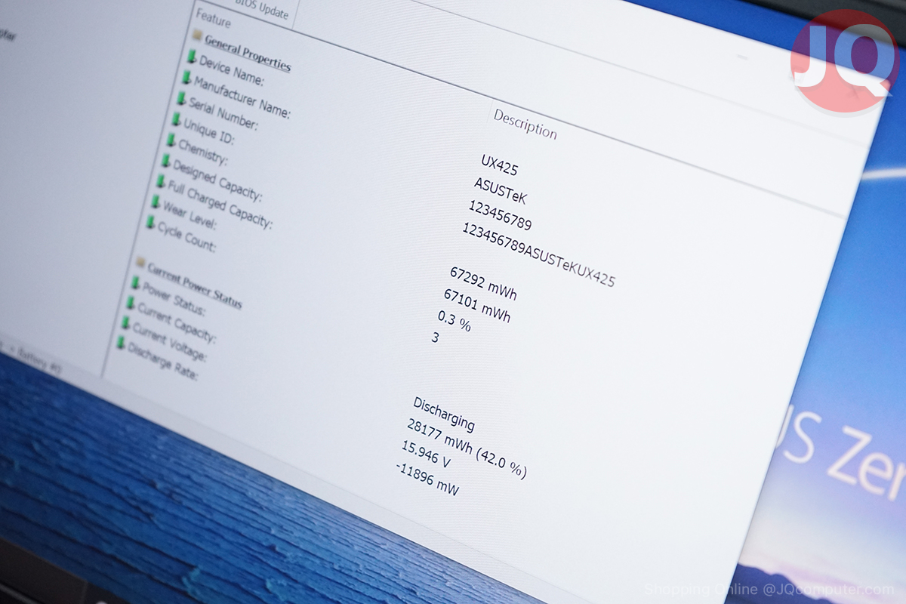Select the 67292 mWh designed capacity value

483,283
